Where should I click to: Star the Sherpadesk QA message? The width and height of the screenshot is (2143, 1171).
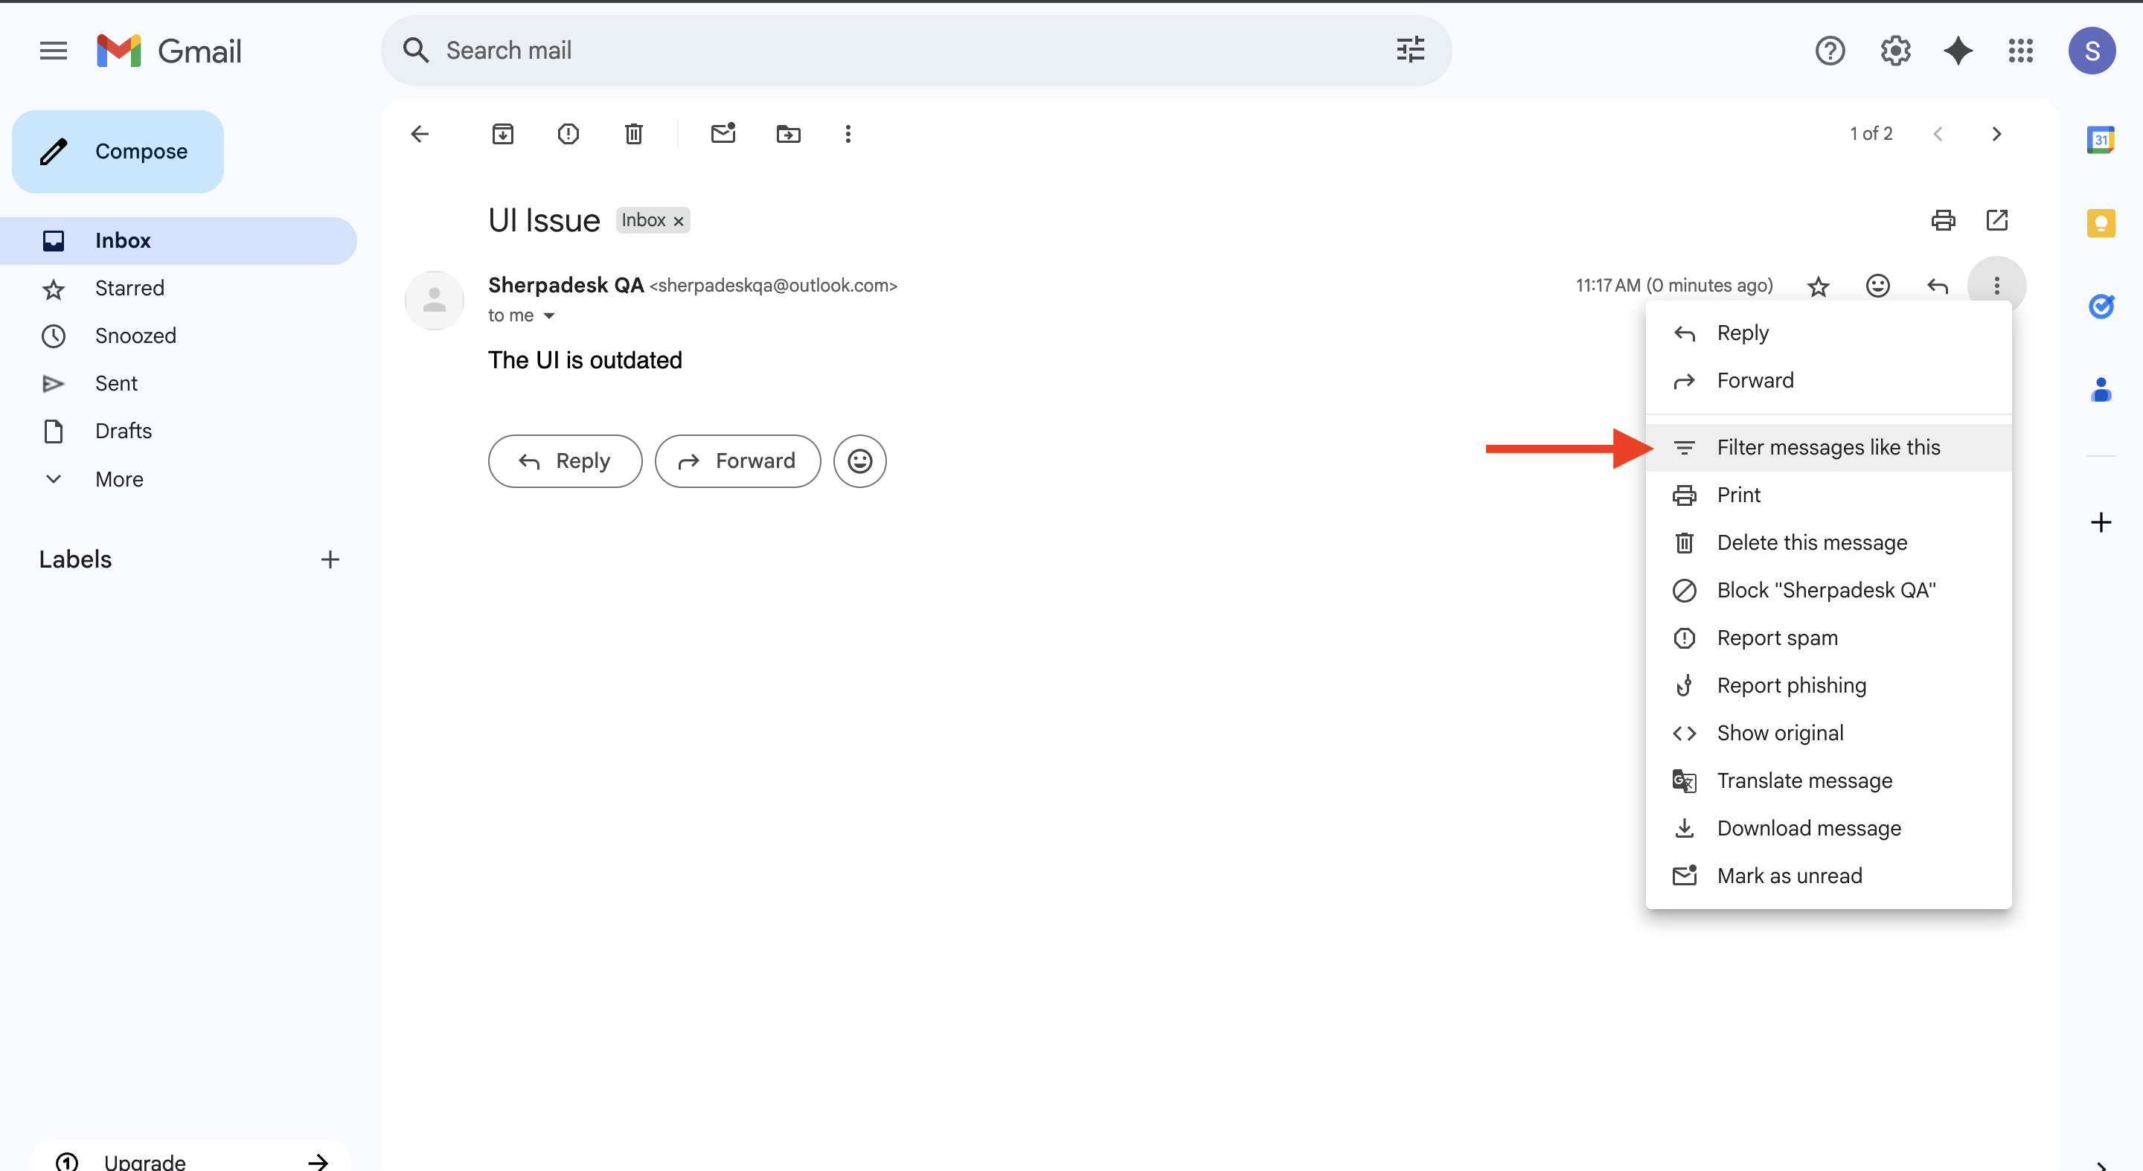tap(1819, 286)
